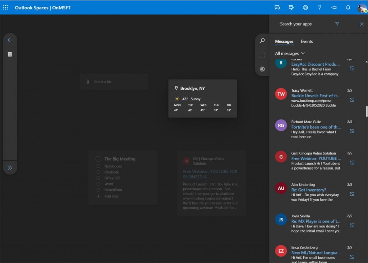Open the help question mark icon
This screenshot has height=263, width=368.
tap(319, 8)
